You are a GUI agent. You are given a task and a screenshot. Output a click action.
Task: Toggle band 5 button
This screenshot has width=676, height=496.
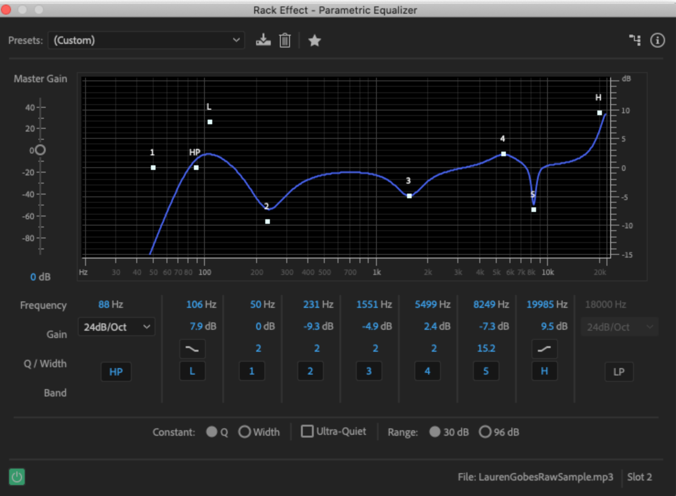(486, 371)
